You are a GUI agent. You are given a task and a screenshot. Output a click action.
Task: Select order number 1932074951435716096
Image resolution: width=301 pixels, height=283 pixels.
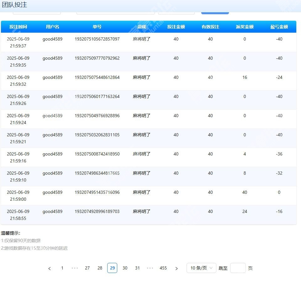[97, 192]
